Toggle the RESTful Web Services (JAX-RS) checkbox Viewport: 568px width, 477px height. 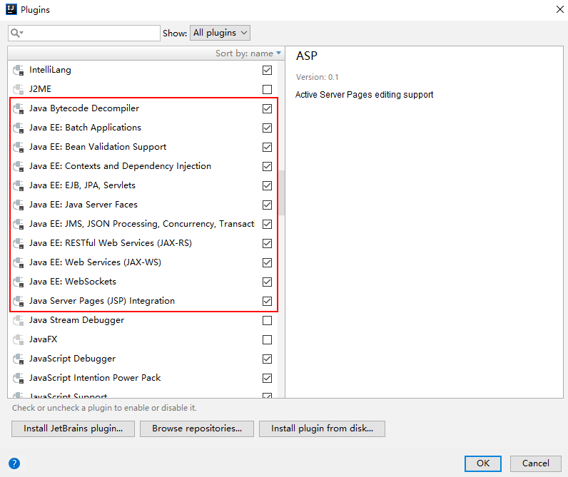(x=267, y=243)
